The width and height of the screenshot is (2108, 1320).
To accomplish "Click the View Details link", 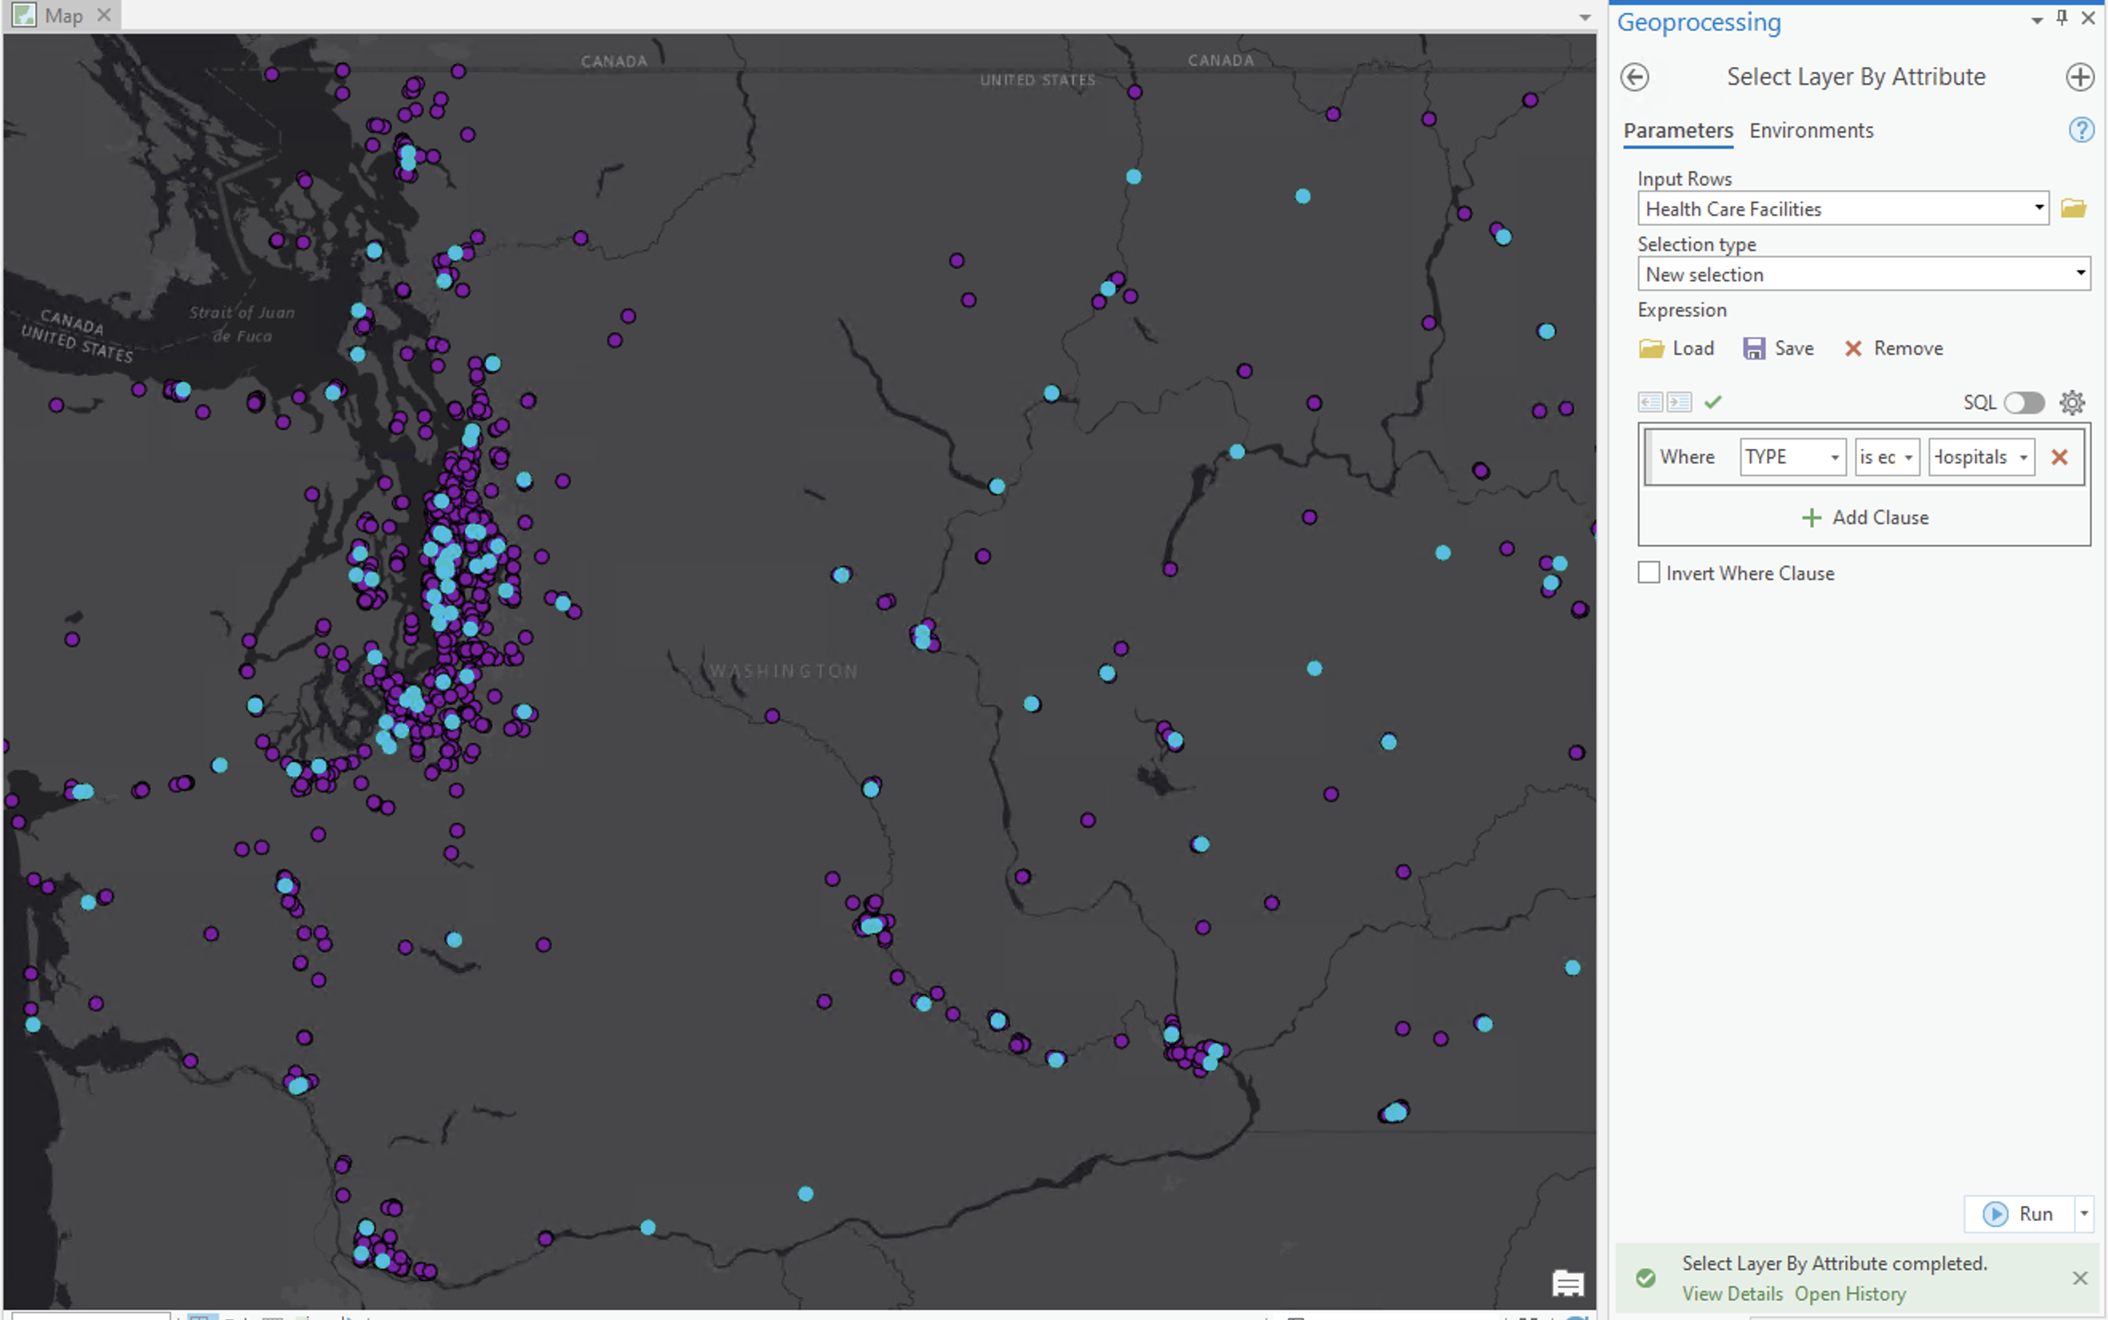I will 1732,1293.
